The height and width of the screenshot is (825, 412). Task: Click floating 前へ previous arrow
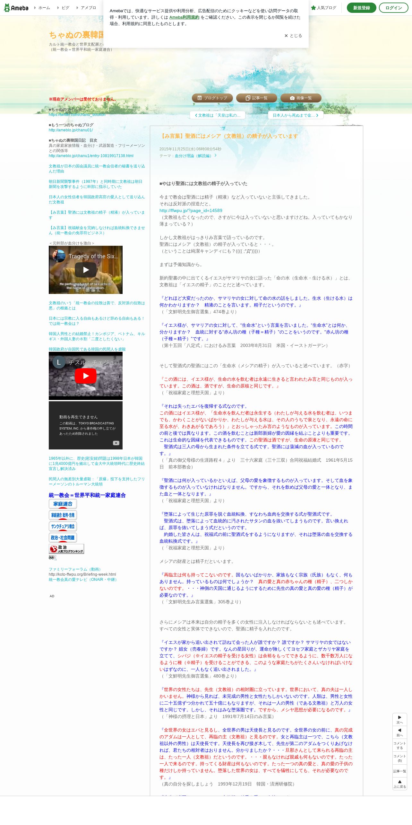coord(399,732)
